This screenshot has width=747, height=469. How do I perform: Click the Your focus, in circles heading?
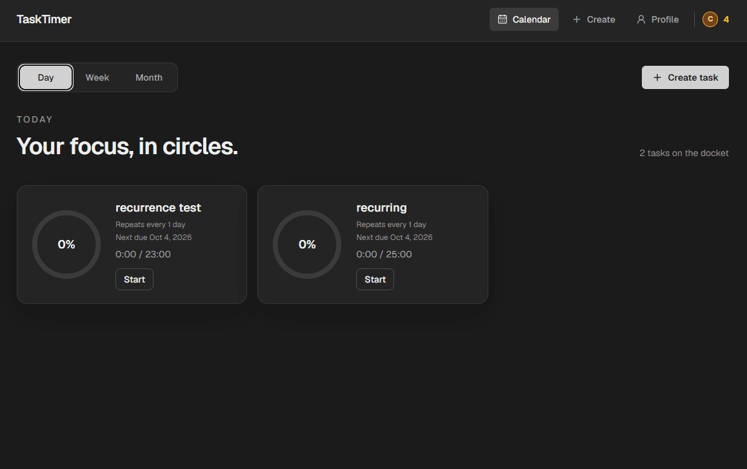[x=127, y=146]
